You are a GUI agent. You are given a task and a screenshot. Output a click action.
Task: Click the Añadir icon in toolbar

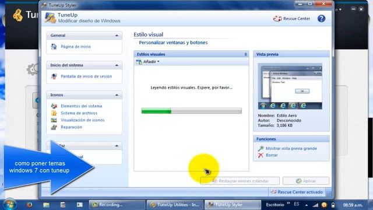tap(139, 62)
